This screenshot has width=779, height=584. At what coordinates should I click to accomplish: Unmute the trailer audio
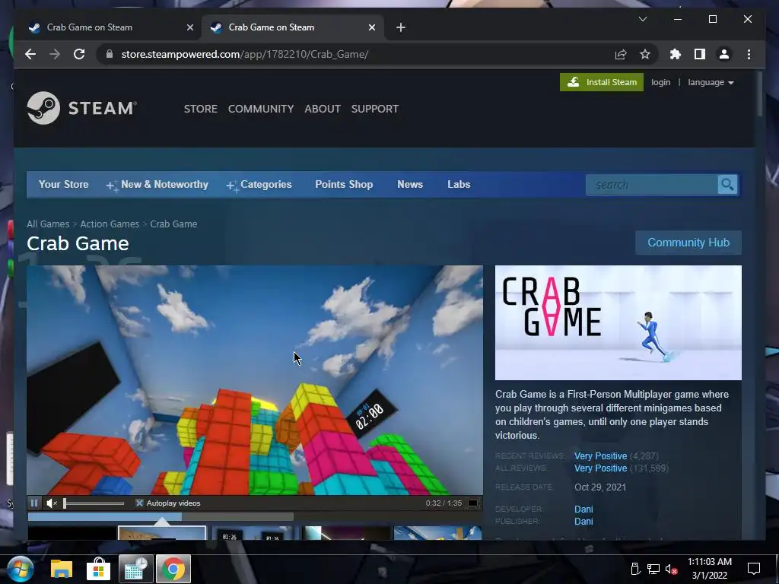tap(52, 503)
